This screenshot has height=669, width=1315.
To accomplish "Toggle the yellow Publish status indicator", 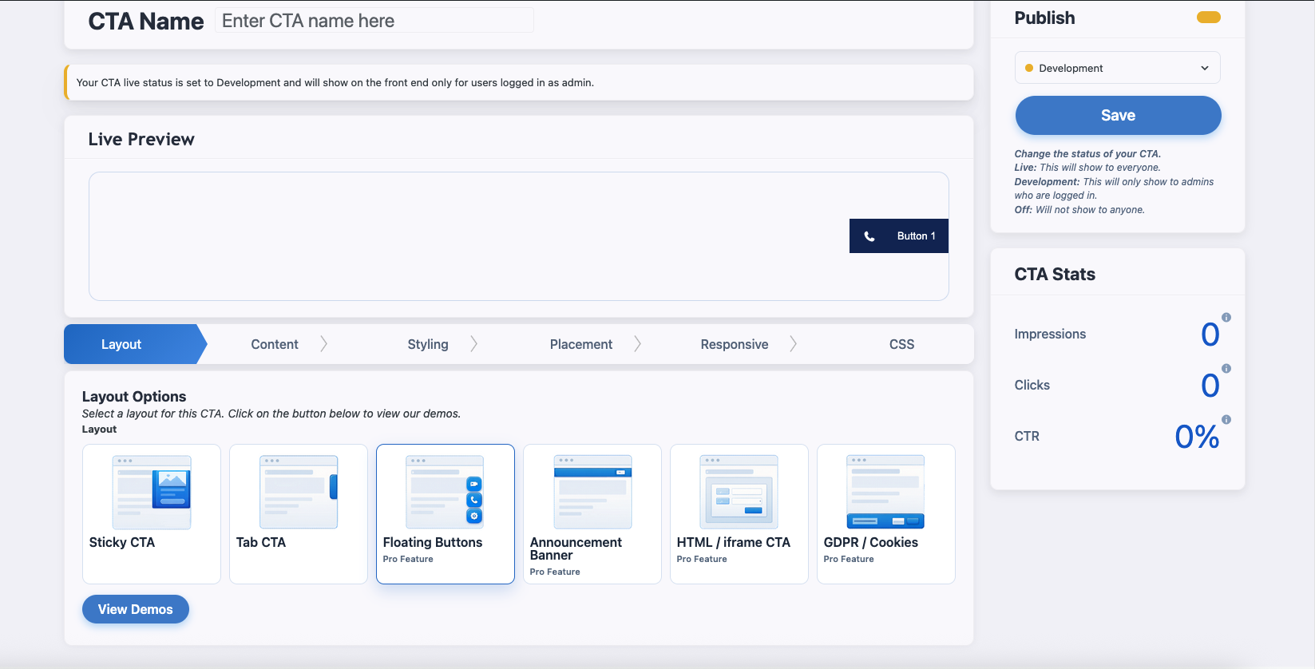I will (x=1208, y=18).
